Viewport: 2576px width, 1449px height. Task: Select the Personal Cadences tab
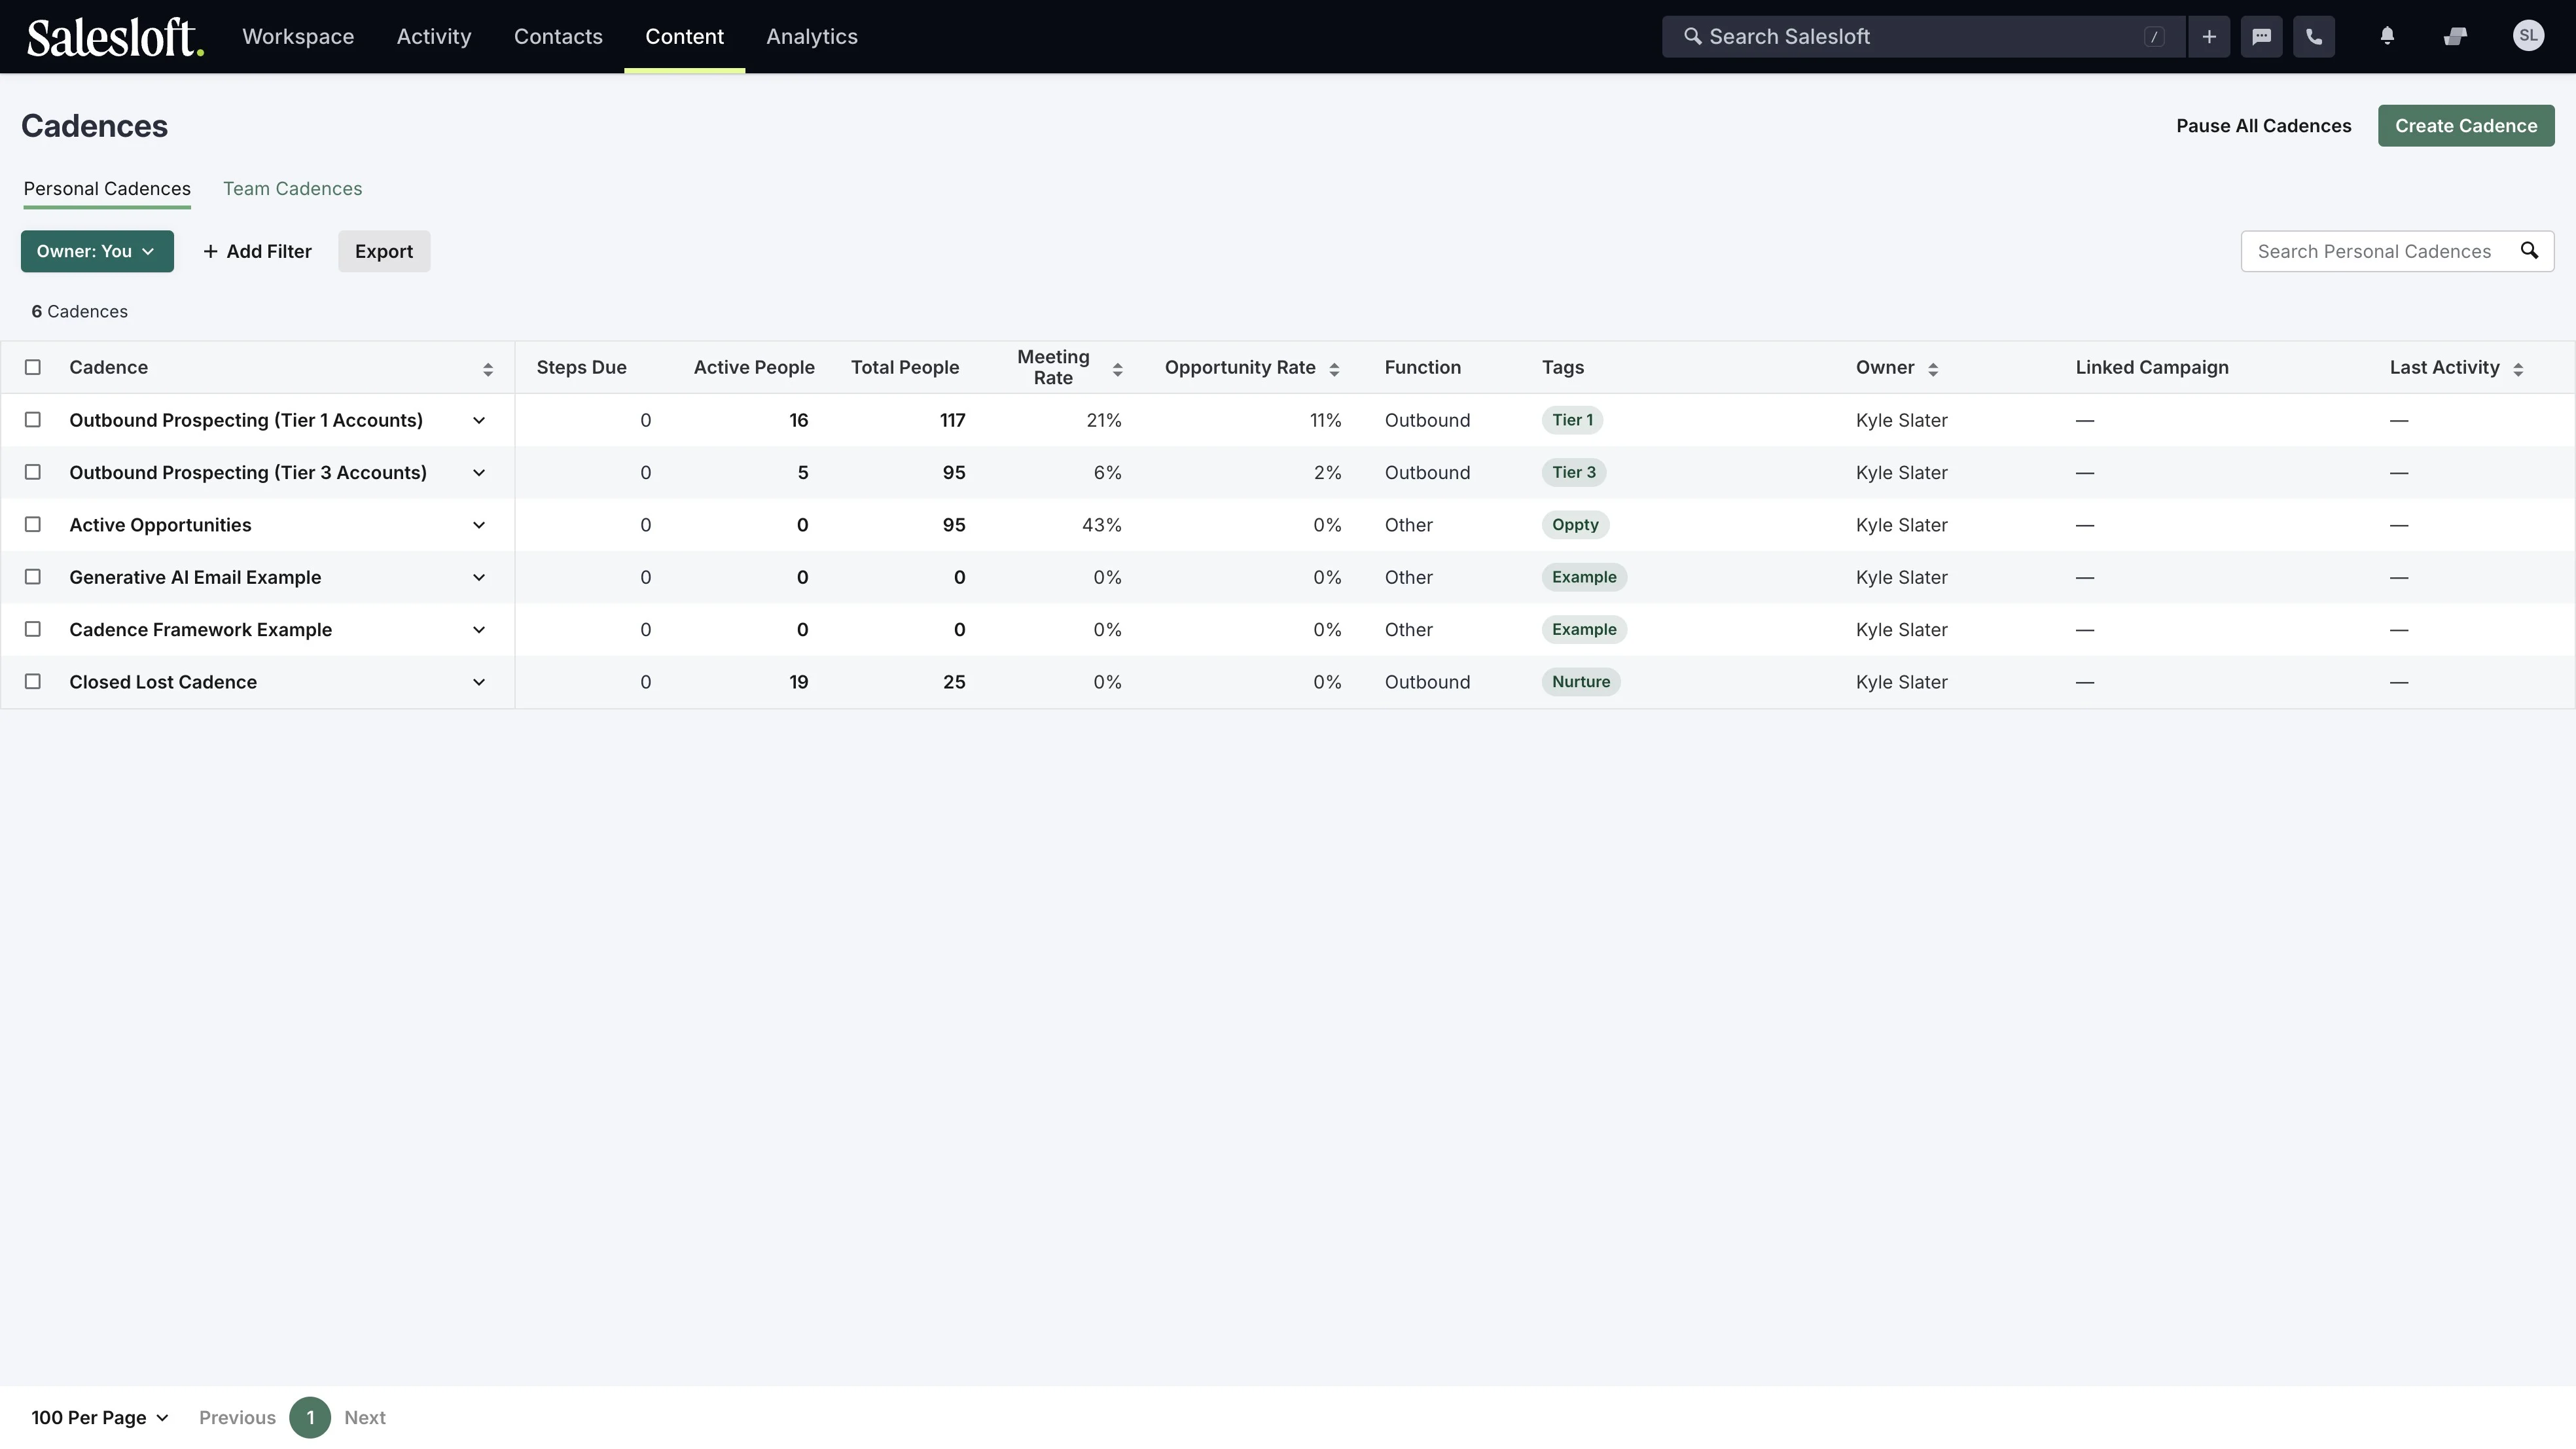pyautogui.click(x=107, y=189)
